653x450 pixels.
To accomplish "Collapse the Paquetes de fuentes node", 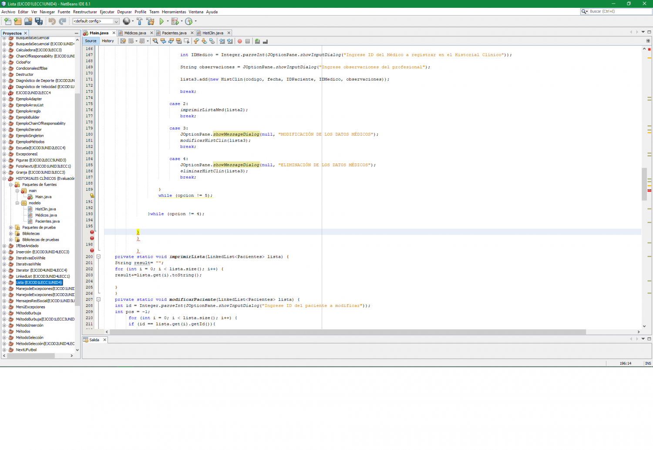I will (x=11, y=185).
